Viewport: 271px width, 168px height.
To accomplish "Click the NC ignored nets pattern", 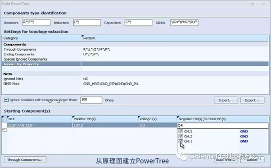I will (x=85, y=79).
